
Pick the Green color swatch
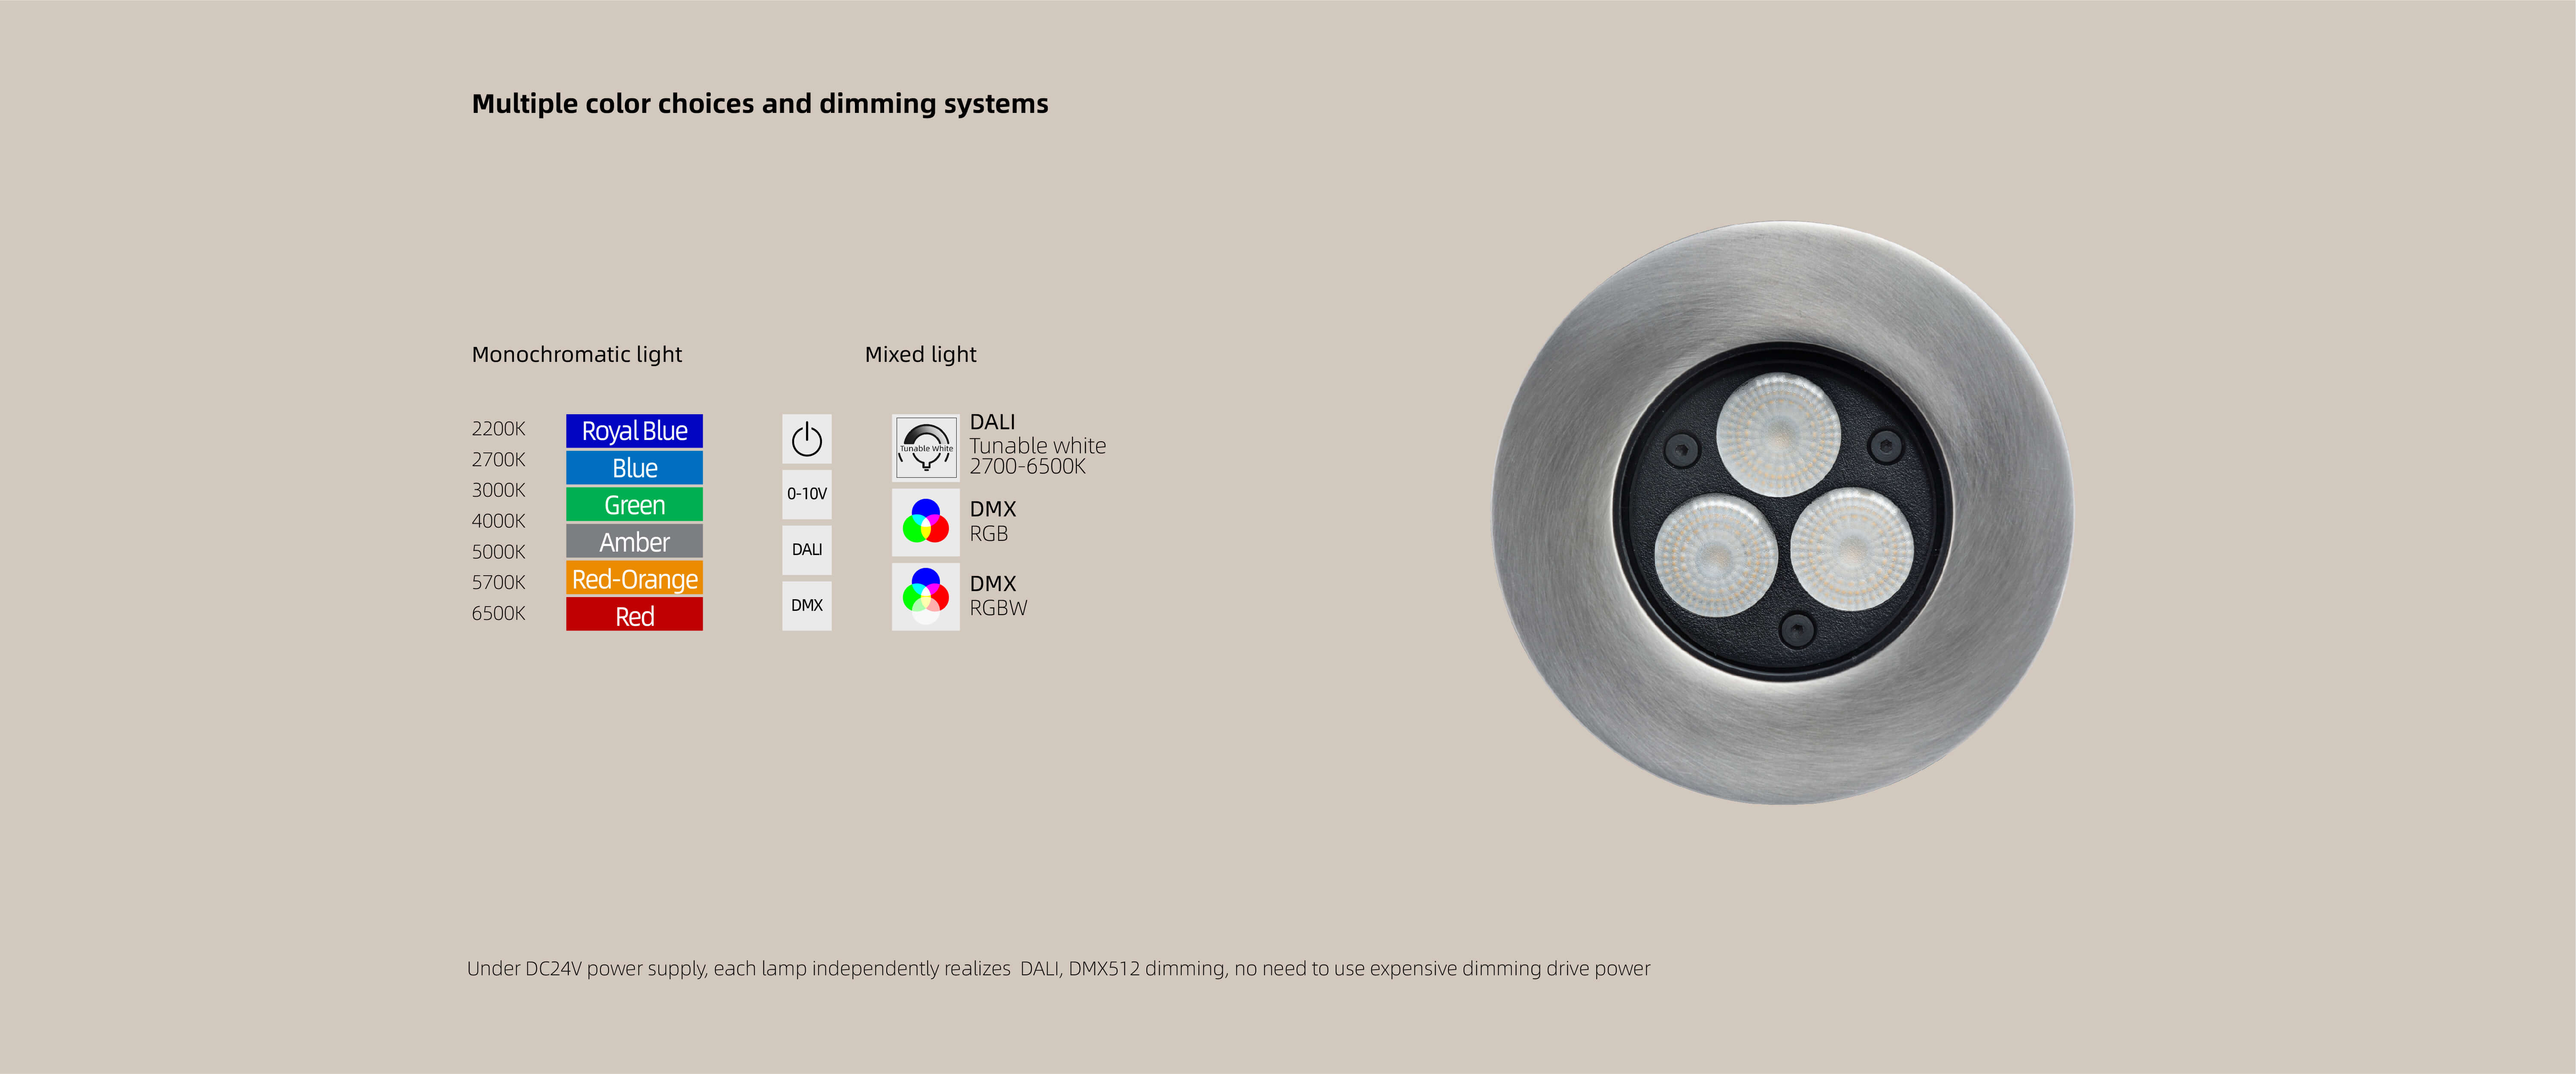coord(634,505)
